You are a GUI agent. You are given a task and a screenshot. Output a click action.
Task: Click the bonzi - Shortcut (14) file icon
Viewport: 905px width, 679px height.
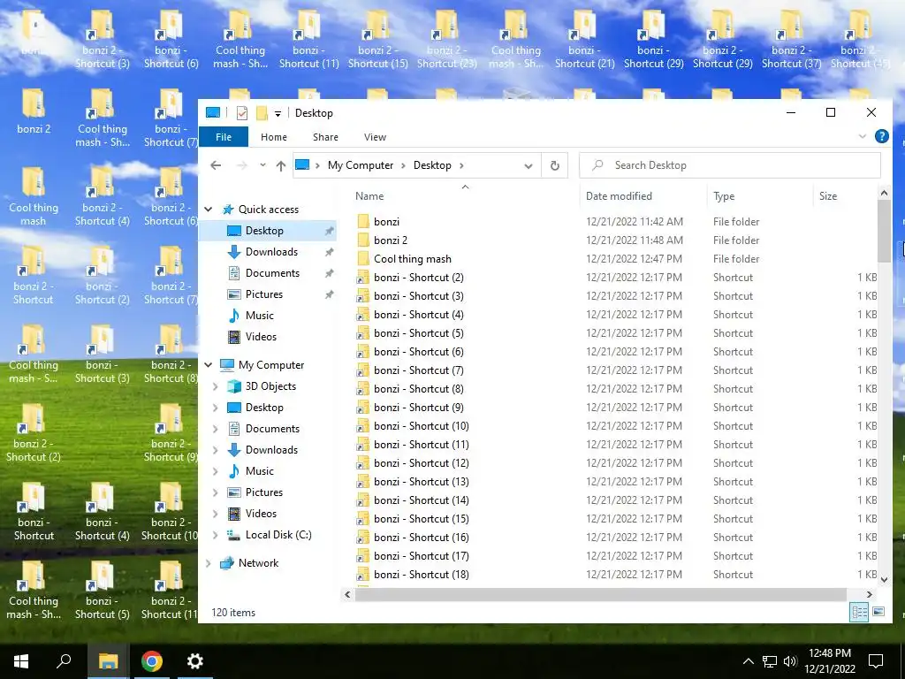tap(363, 500)
